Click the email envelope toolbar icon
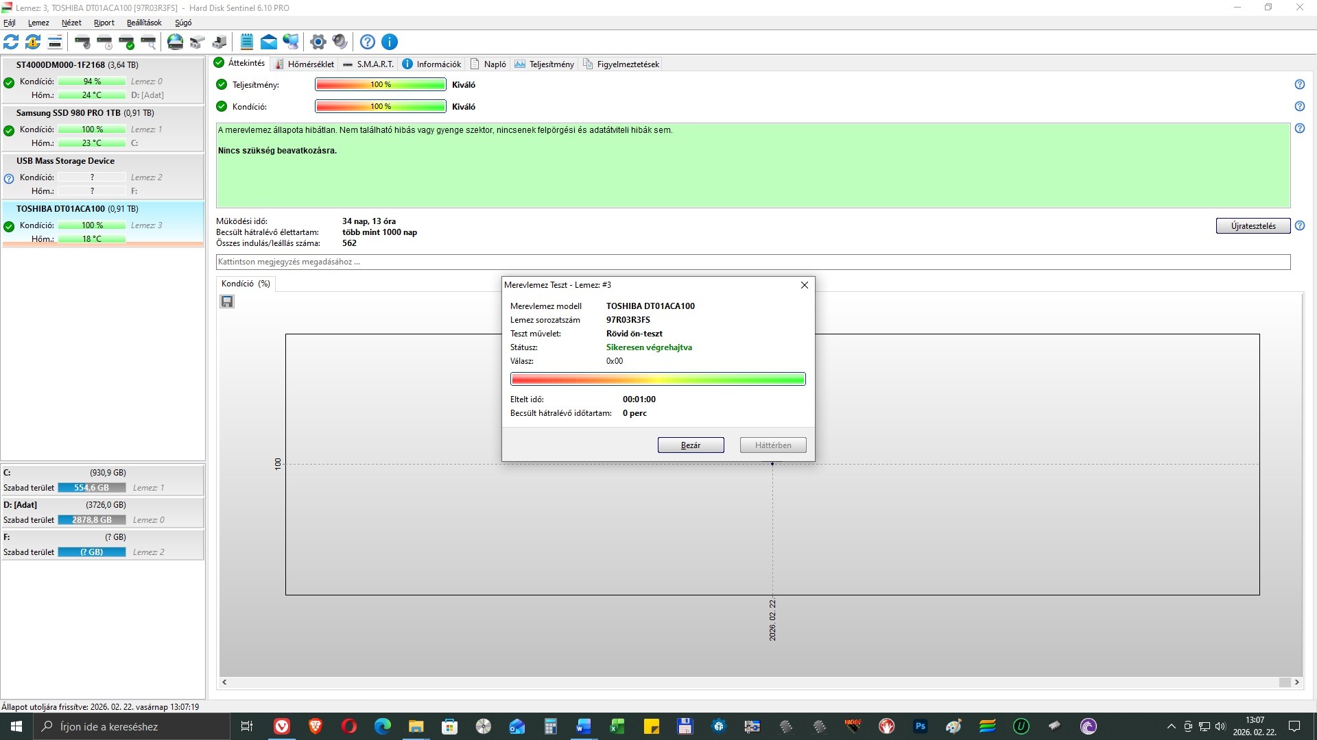This screenshot has height=740, width=1317. click(269, 42)
